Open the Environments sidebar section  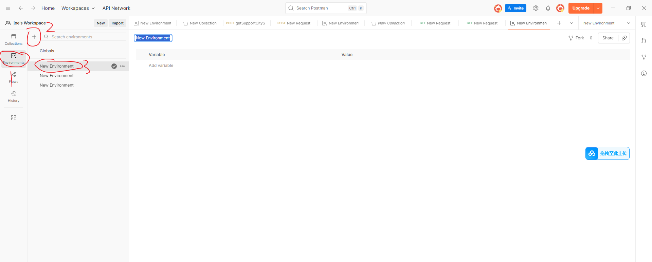click(14, 58)
